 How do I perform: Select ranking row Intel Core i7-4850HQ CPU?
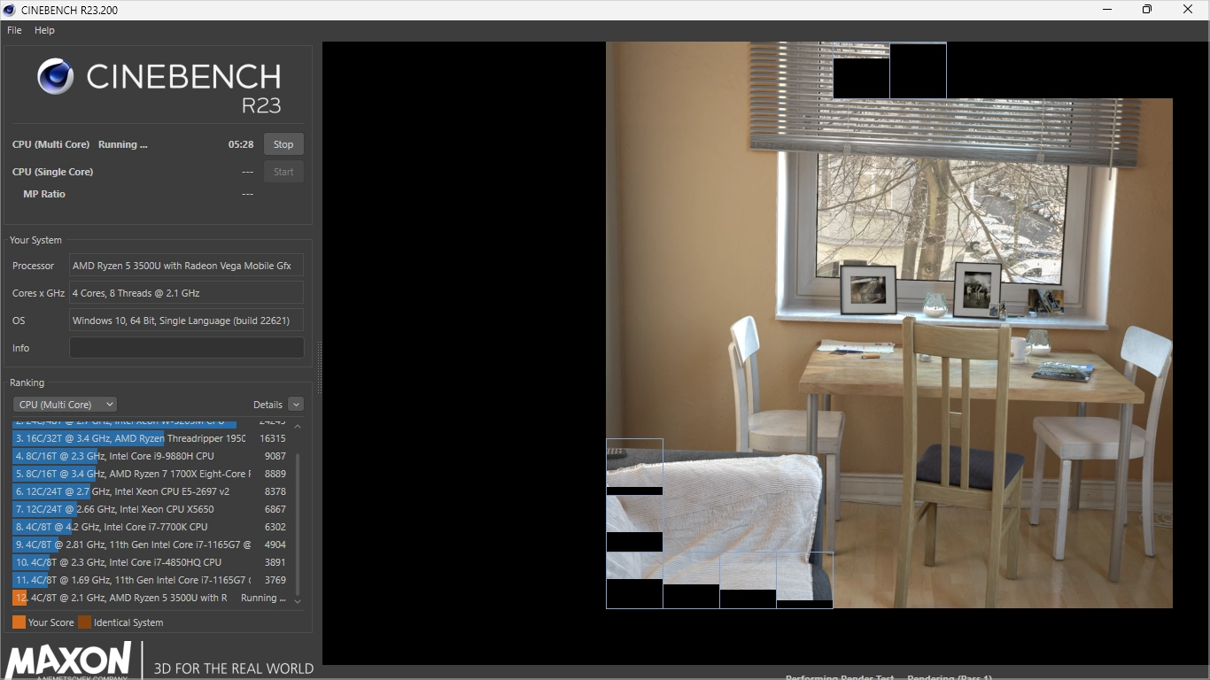151,562
